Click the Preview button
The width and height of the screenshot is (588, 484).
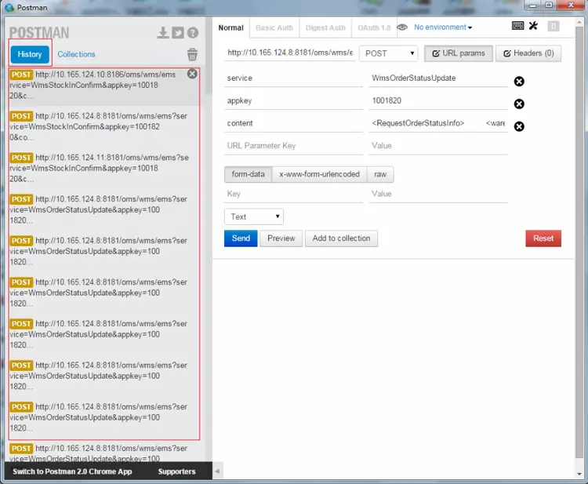pos(281,238)
